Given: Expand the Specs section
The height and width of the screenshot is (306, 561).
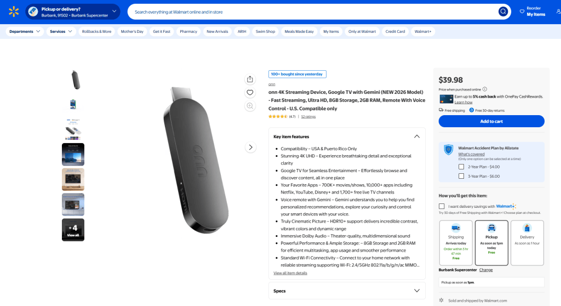Looking at the screenshot, I should pyautogui.click(x=417, y=291).
